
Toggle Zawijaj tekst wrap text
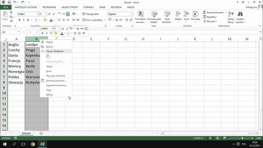coord(90,14)
